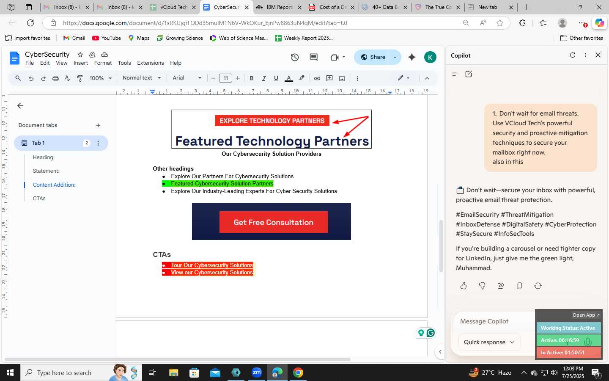
Task: Open Edit menu
Action: point(45,63)
